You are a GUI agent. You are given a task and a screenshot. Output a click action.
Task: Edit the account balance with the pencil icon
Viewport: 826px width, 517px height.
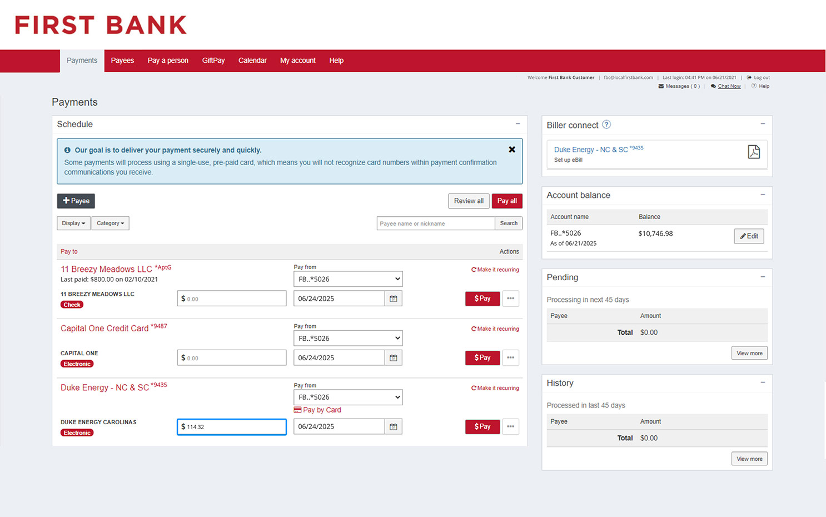point(749,236)
